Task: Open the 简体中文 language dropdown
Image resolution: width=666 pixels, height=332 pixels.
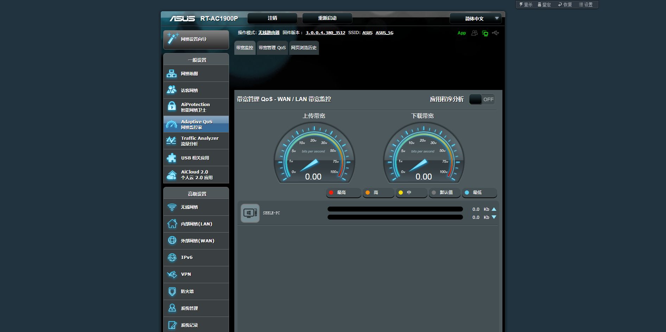Action: pos(476,18)
